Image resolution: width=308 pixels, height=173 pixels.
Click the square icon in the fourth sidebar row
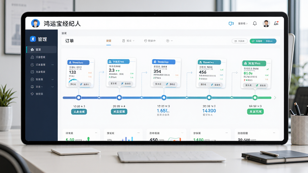32,72
